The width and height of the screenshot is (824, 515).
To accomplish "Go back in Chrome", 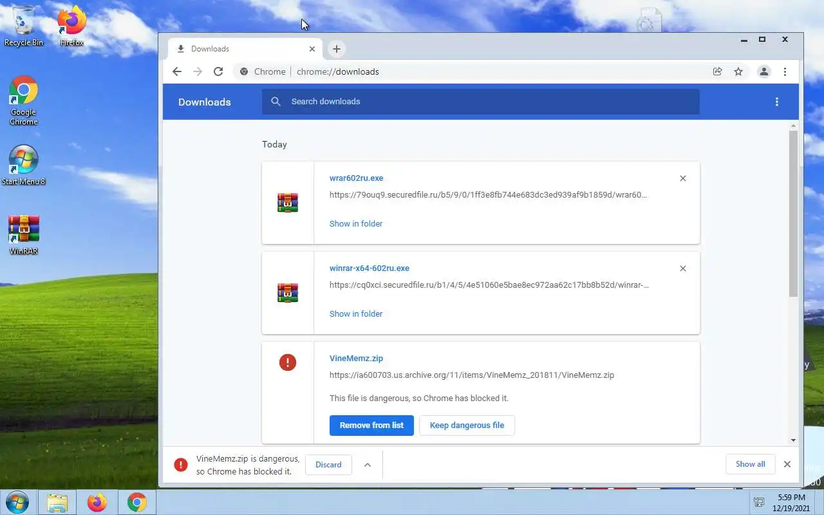I will coord(177,71).
